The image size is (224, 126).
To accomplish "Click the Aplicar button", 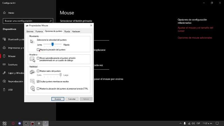I will tap(86, 99).
